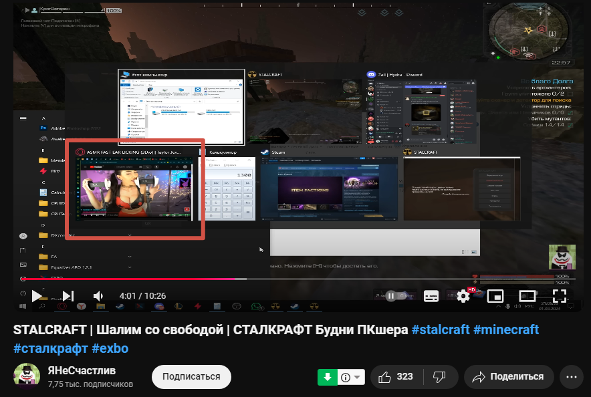This screenshot has width=591, height=397.
Task: Dislike the video with thumbs down
Action: [439, 377]
